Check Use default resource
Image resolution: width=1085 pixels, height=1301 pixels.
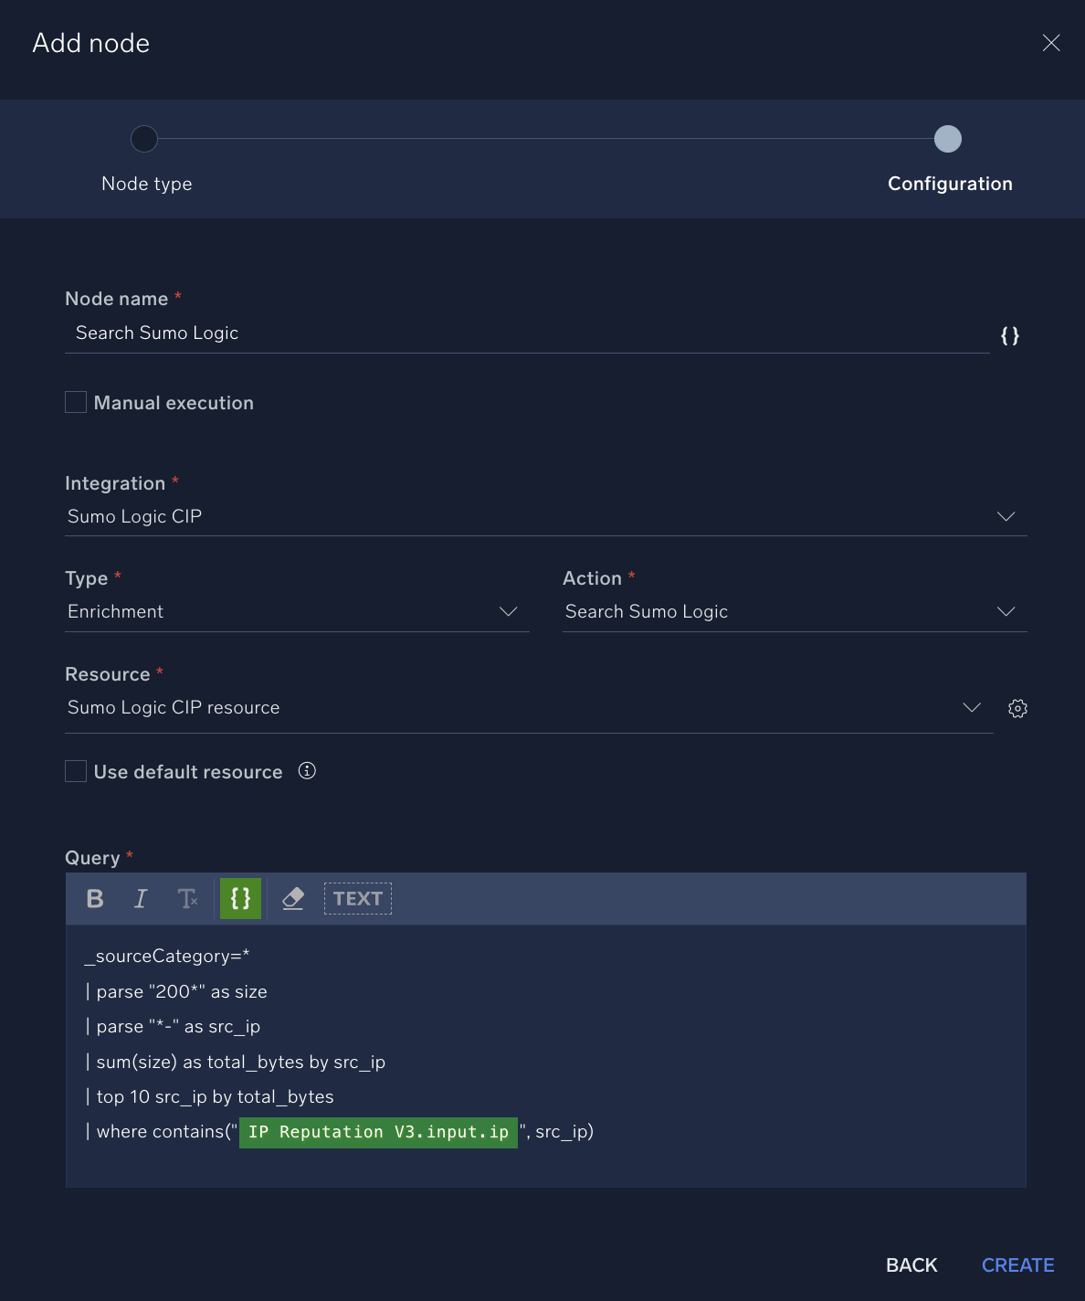[x=76, y=771]
